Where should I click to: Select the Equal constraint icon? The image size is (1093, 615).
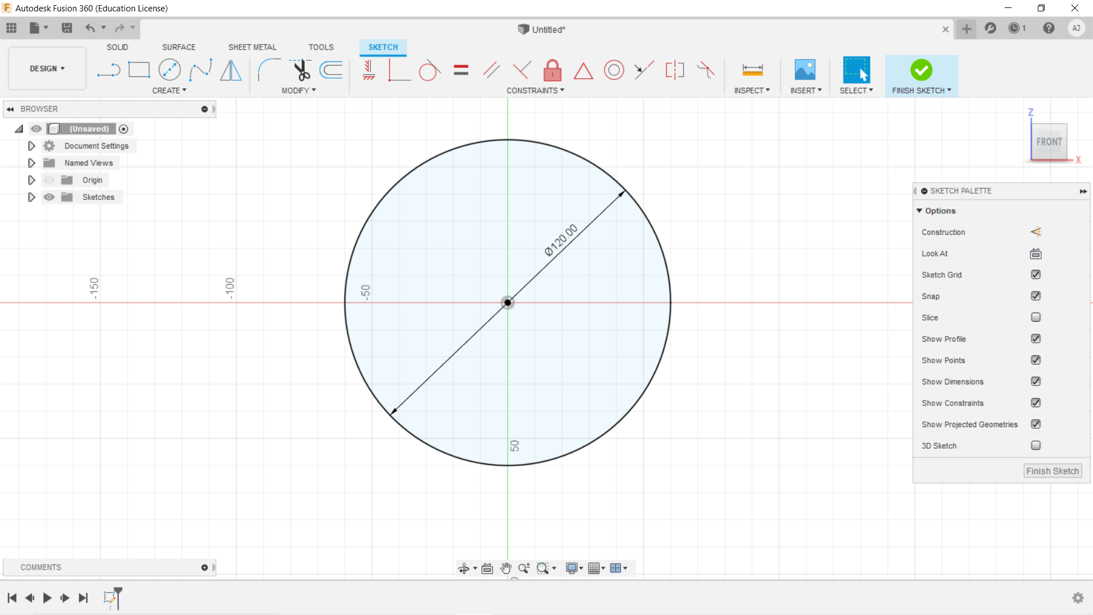(x=461, y=70)
